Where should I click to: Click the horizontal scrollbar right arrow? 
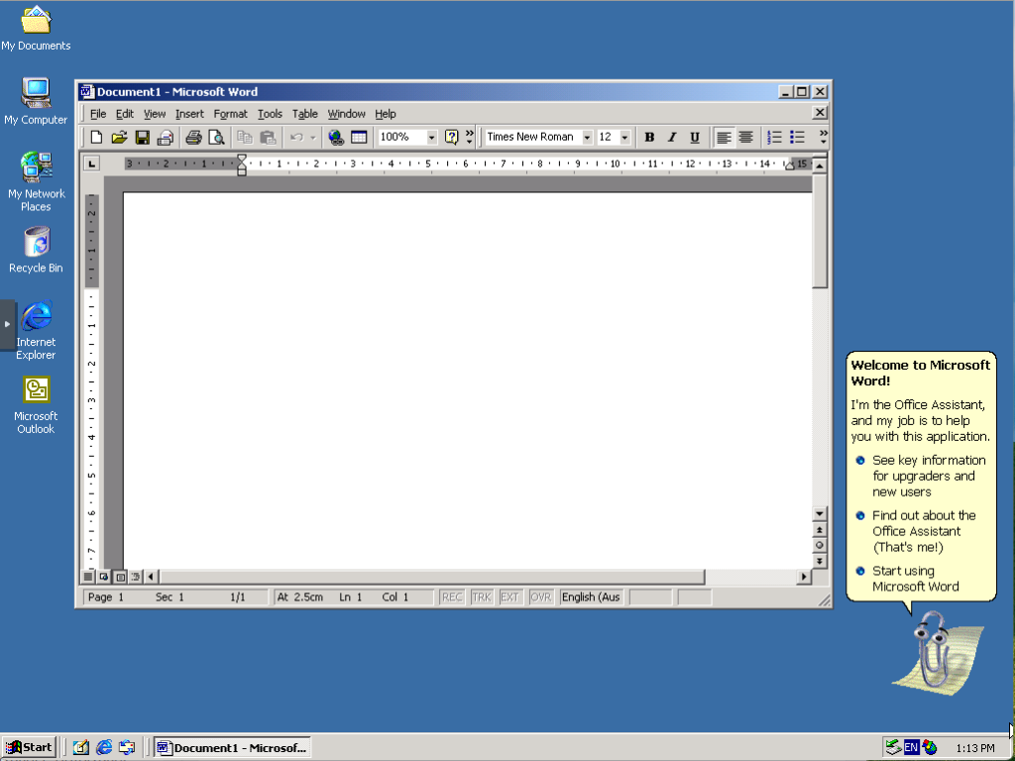click(804, 577)
